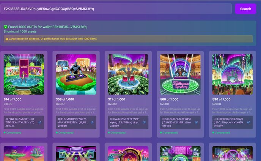This screenshot has height=161, width=261.
Task: Click the warning icon in large collection notice
Action: point(7,39)
